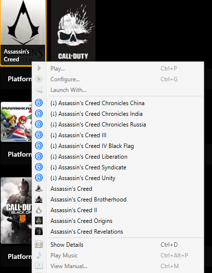This screenshot has width=212, height=273.
Task: Click the Play Music note icon
Action: [39, 255]
